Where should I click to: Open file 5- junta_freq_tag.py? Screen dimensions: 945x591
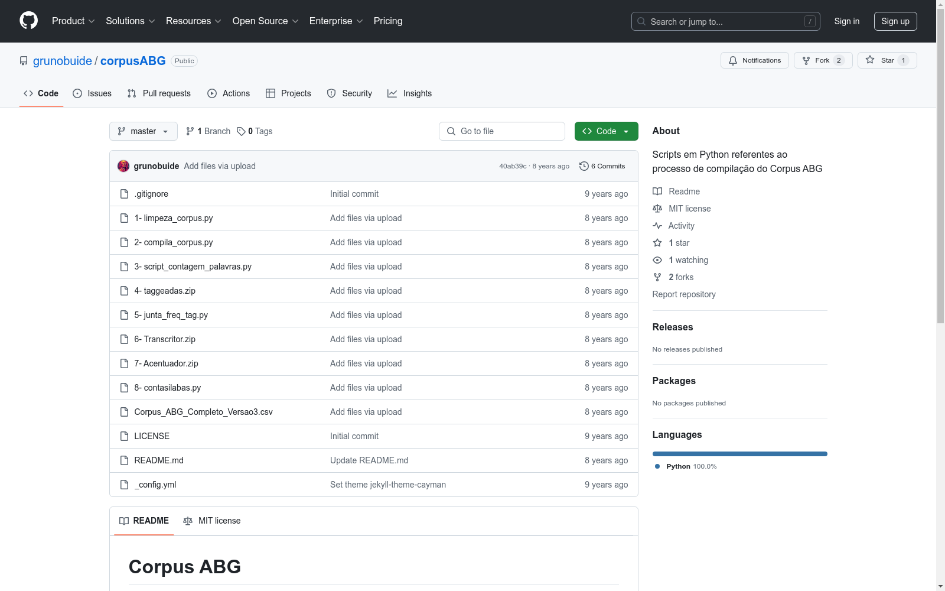click(171, 315)
